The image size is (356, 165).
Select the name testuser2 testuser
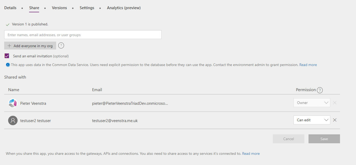coord(36,121)
